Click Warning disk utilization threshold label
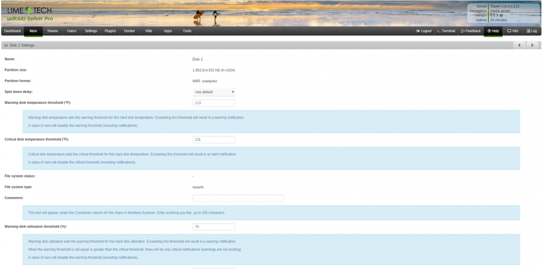 36,227
